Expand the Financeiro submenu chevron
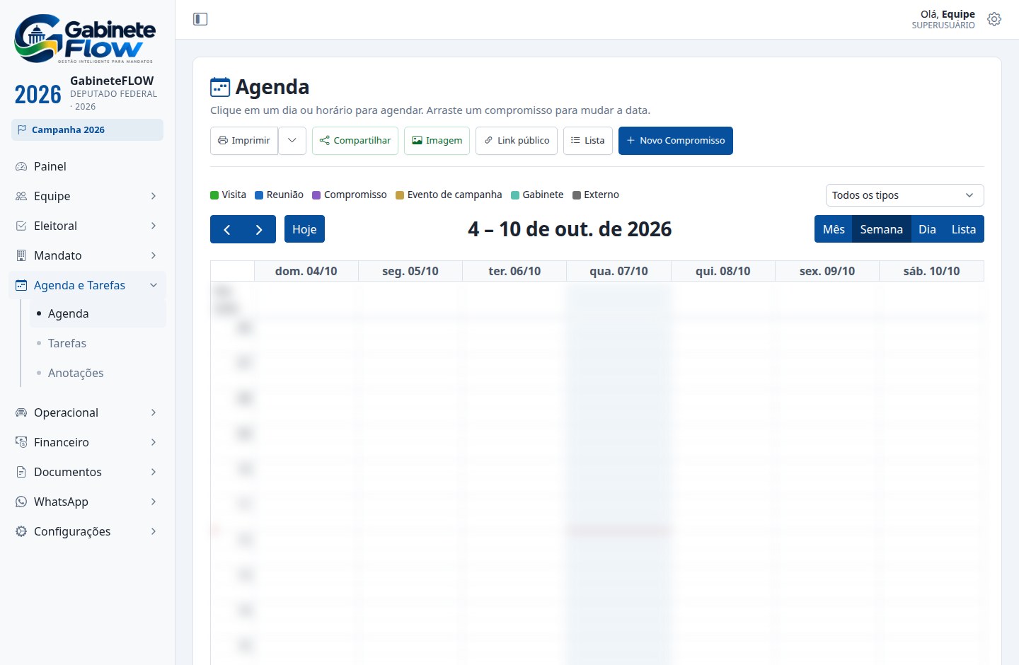Screen dimensions: 1019x665 coord(154,442)
